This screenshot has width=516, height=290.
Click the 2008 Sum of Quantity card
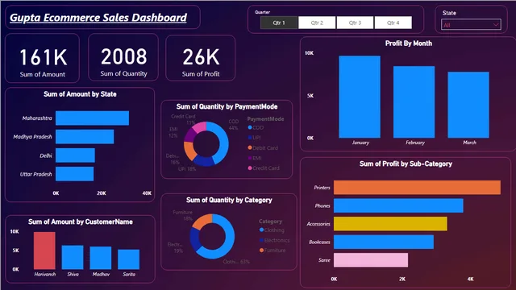pyautogui.click(x=123, y=57)
